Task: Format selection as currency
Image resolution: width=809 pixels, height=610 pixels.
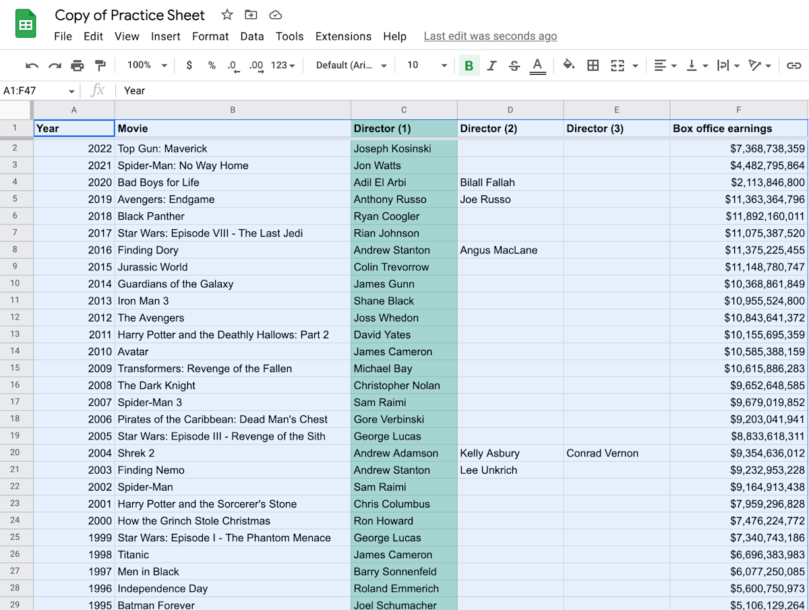Action: click(x=189, y=65)
